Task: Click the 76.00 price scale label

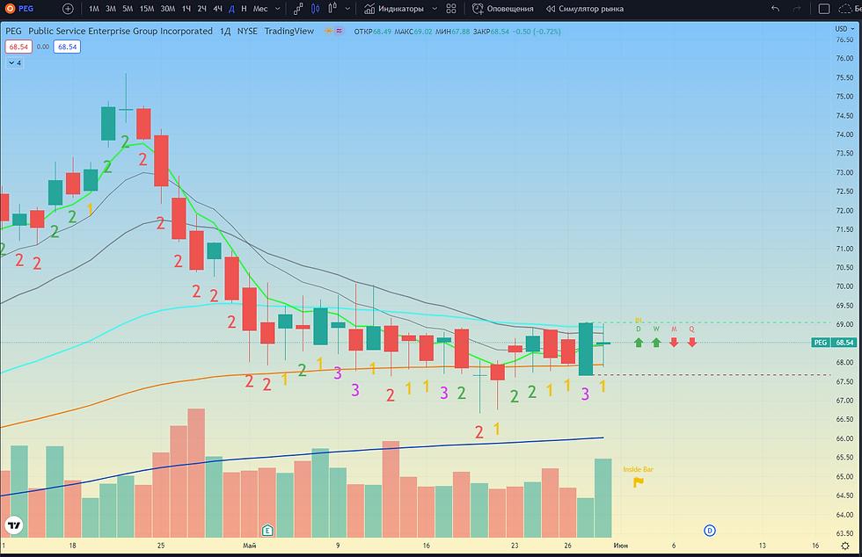Action: (844, 58)
